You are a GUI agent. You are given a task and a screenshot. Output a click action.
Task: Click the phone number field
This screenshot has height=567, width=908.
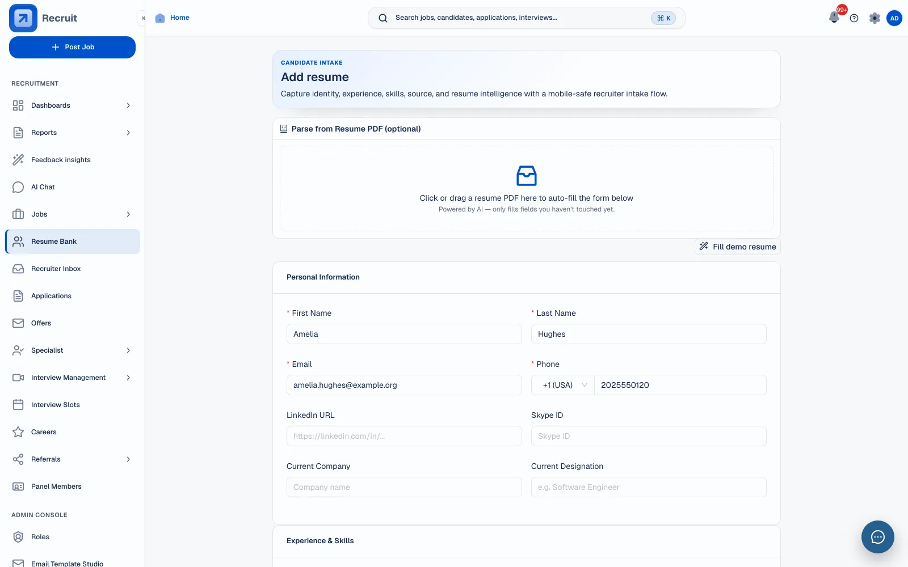point(680,385)
